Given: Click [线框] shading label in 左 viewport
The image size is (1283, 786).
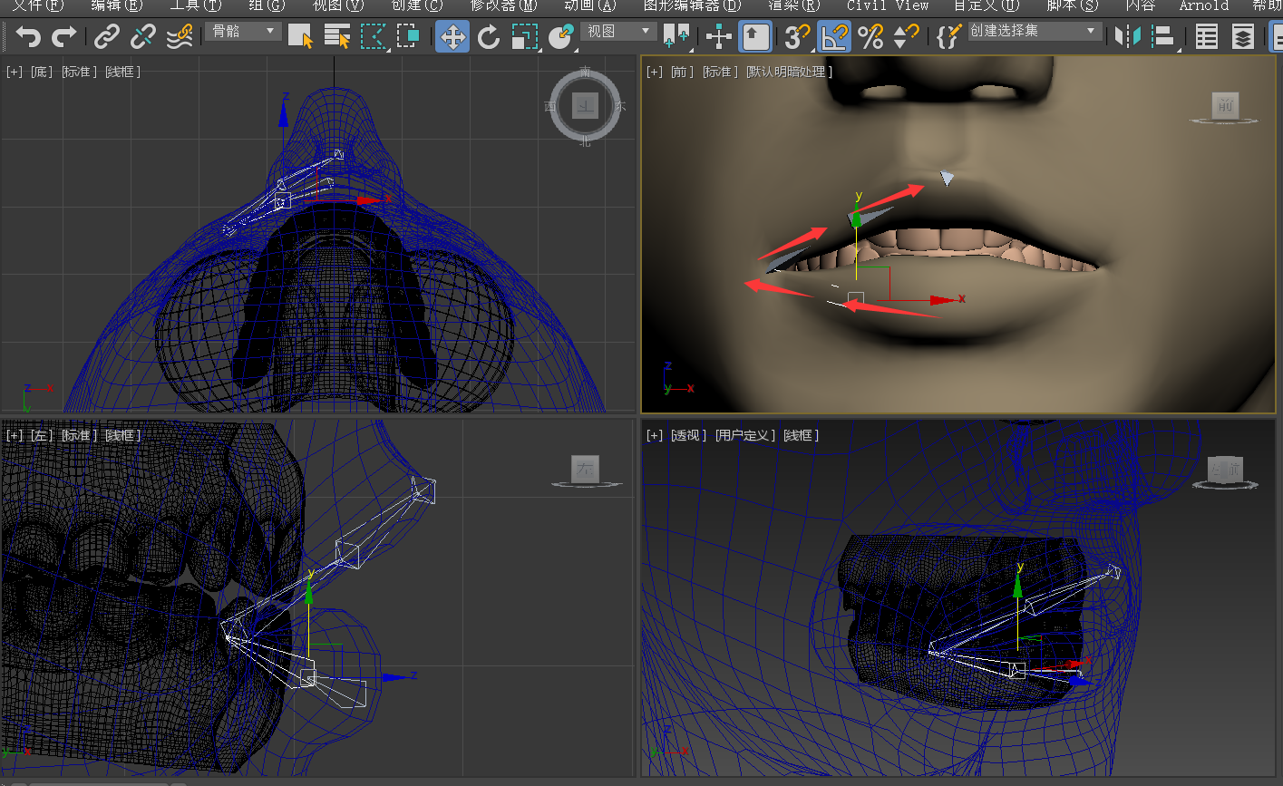Looking at the screenshot, I should point(122,435).
